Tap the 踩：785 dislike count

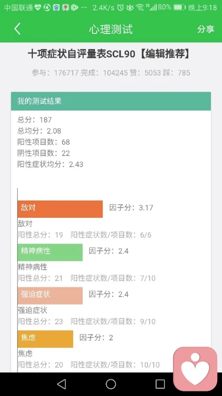point(176,73)
